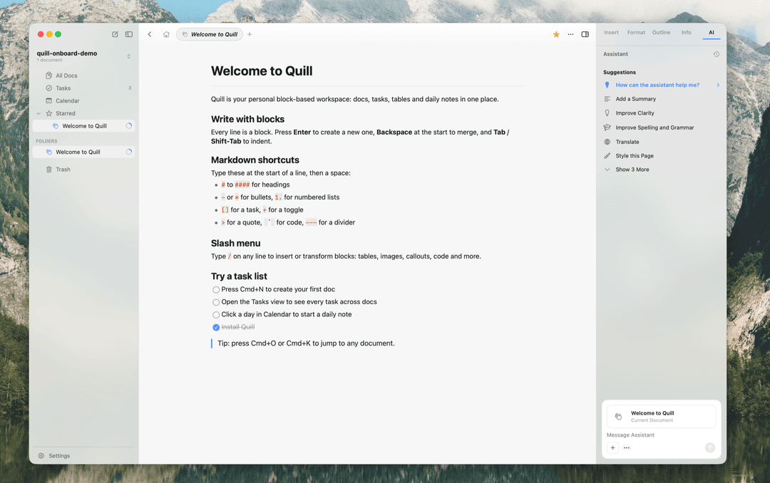The height and width of the screenshot is (483, 770).
Task: Click the Welcome to Quill title heading
Action: point(262,71)
